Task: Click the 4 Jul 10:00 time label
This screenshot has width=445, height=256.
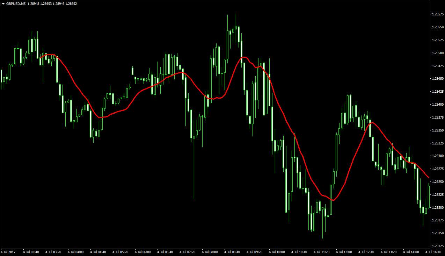Action: (277, 252)
